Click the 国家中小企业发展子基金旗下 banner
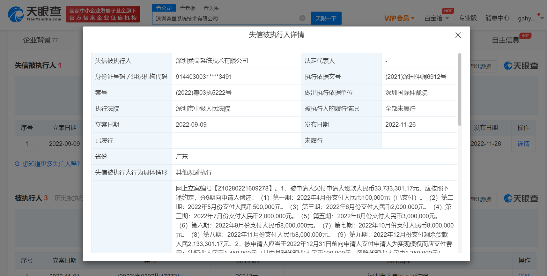The image size is (547, 276). point(103,14)
